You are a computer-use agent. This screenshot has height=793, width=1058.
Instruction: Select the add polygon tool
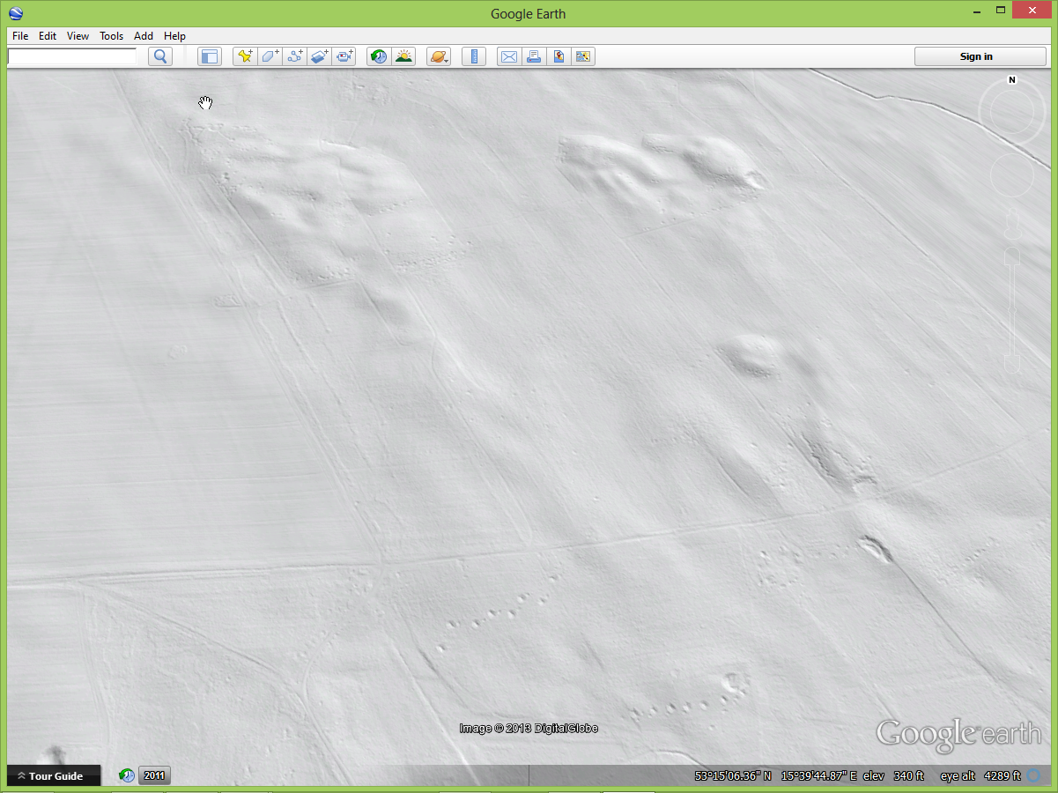click(270, 56)
